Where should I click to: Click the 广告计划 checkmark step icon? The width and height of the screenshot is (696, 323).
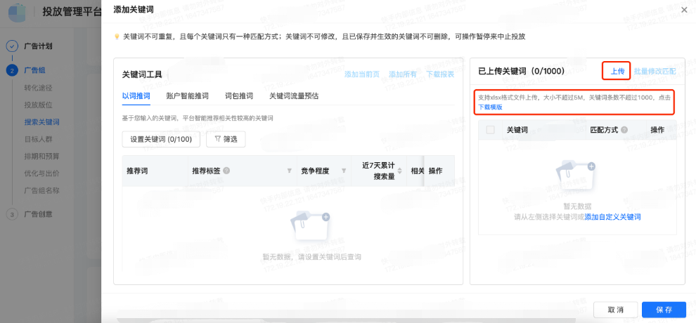pos(13,46)
